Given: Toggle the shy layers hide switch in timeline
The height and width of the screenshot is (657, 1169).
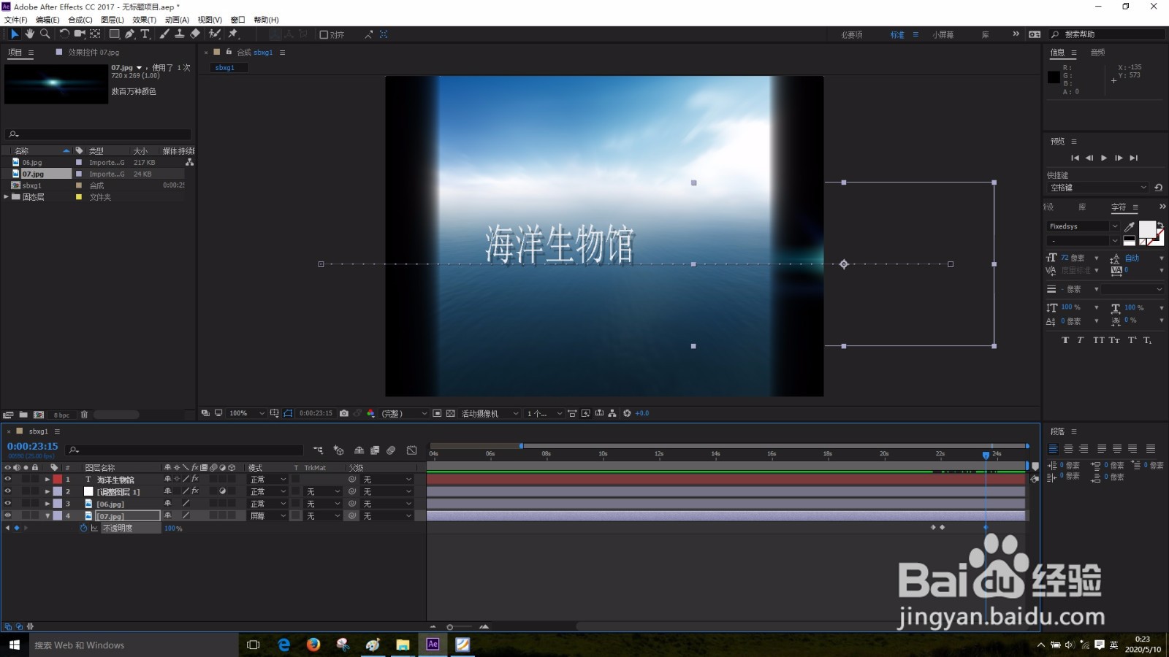Looking at the screenshot, I should point(359,450).
